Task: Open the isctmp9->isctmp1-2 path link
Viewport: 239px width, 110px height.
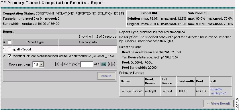Action: point(218,91)
